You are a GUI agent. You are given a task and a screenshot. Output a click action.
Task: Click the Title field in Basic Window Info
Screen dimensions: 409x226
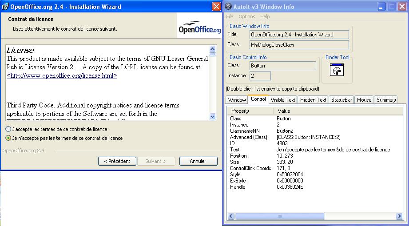tap(299, 35)
